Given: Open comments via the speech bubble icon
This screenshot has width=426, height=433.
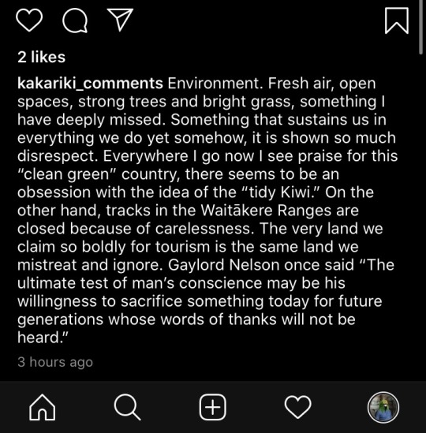Looking at the screenshot, I should point(75,21).
